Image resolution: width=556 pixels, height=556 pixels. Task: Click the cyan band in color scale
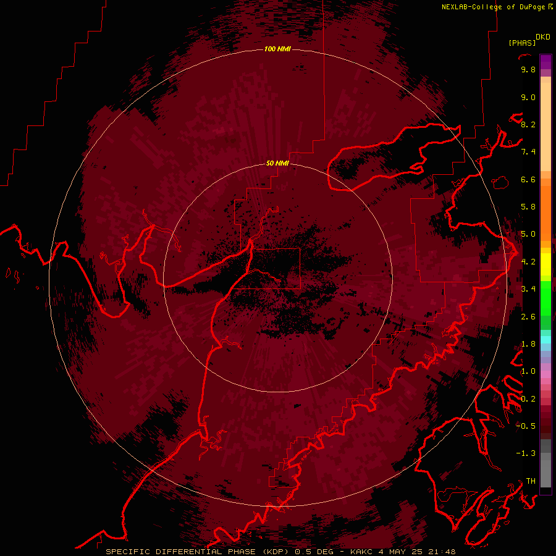tap(545, 340)
